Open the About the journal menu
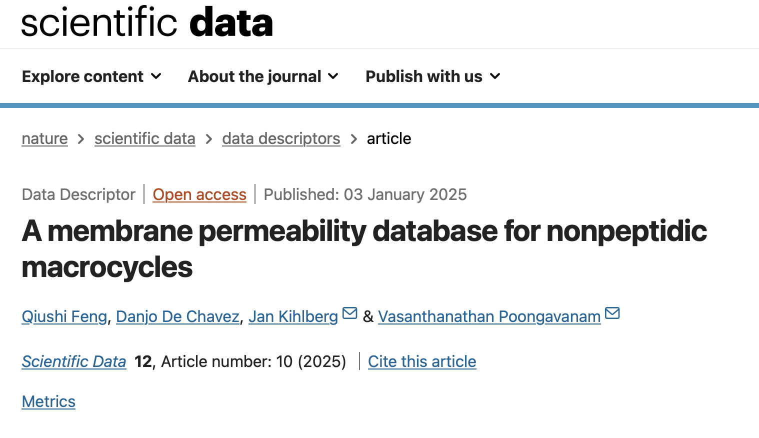This screenshot has height=438, width=759. [x=254, y=76]
